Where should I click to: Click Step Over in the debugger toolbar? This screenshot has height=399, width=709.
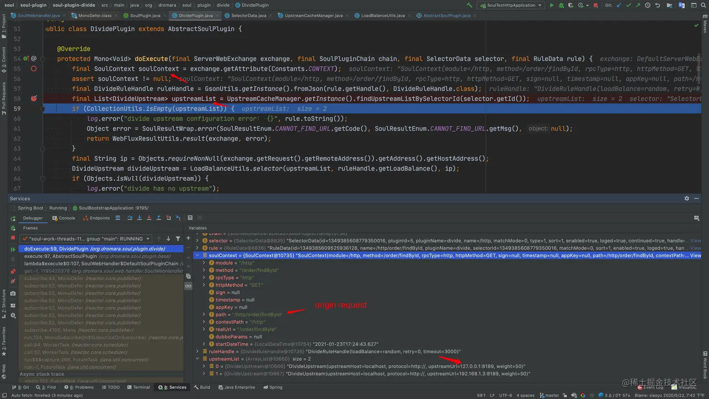130,218
